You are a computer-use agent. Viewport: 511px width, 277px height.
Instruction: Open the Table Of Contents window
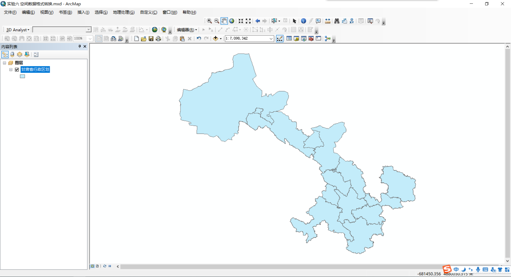point(289,39)
